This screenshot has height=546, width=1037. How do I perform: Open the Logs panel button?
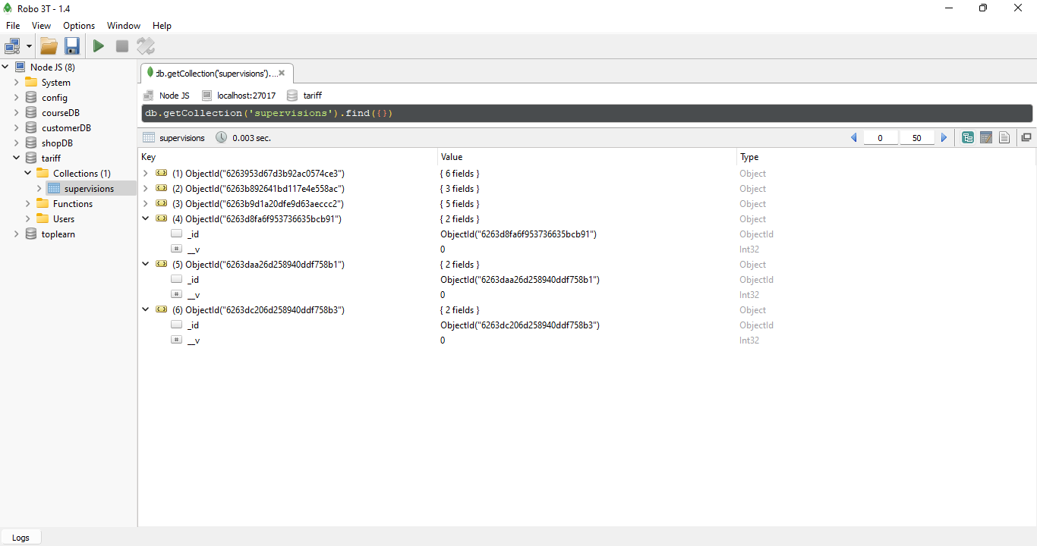coord(20,538)
